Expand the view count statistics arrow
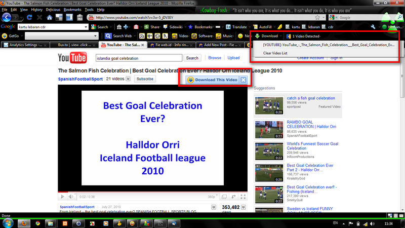405x228 pixels. pos(244,207)
